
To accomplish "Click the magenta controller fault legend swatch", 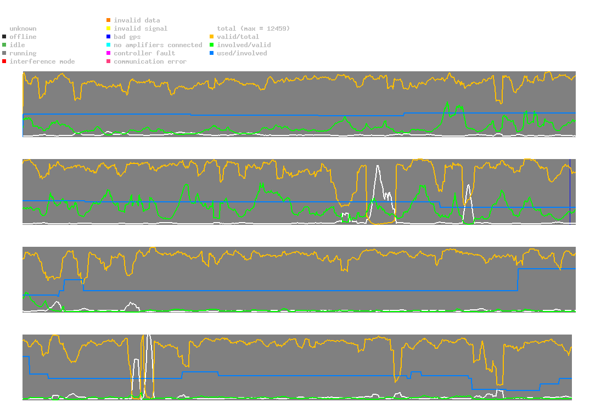I will click(x=109, y=53).
